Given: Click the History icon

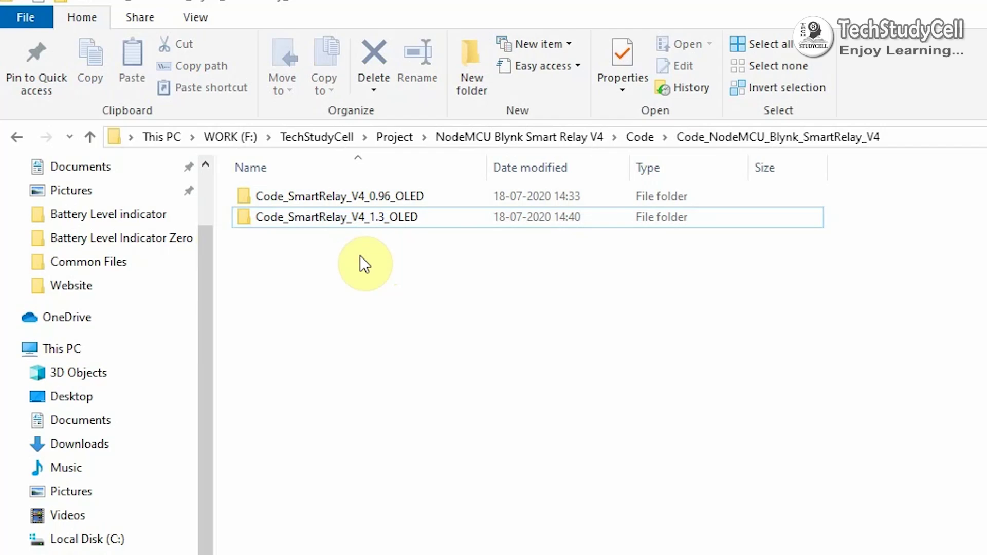Looking at the screenshot, I should point(663,88).
